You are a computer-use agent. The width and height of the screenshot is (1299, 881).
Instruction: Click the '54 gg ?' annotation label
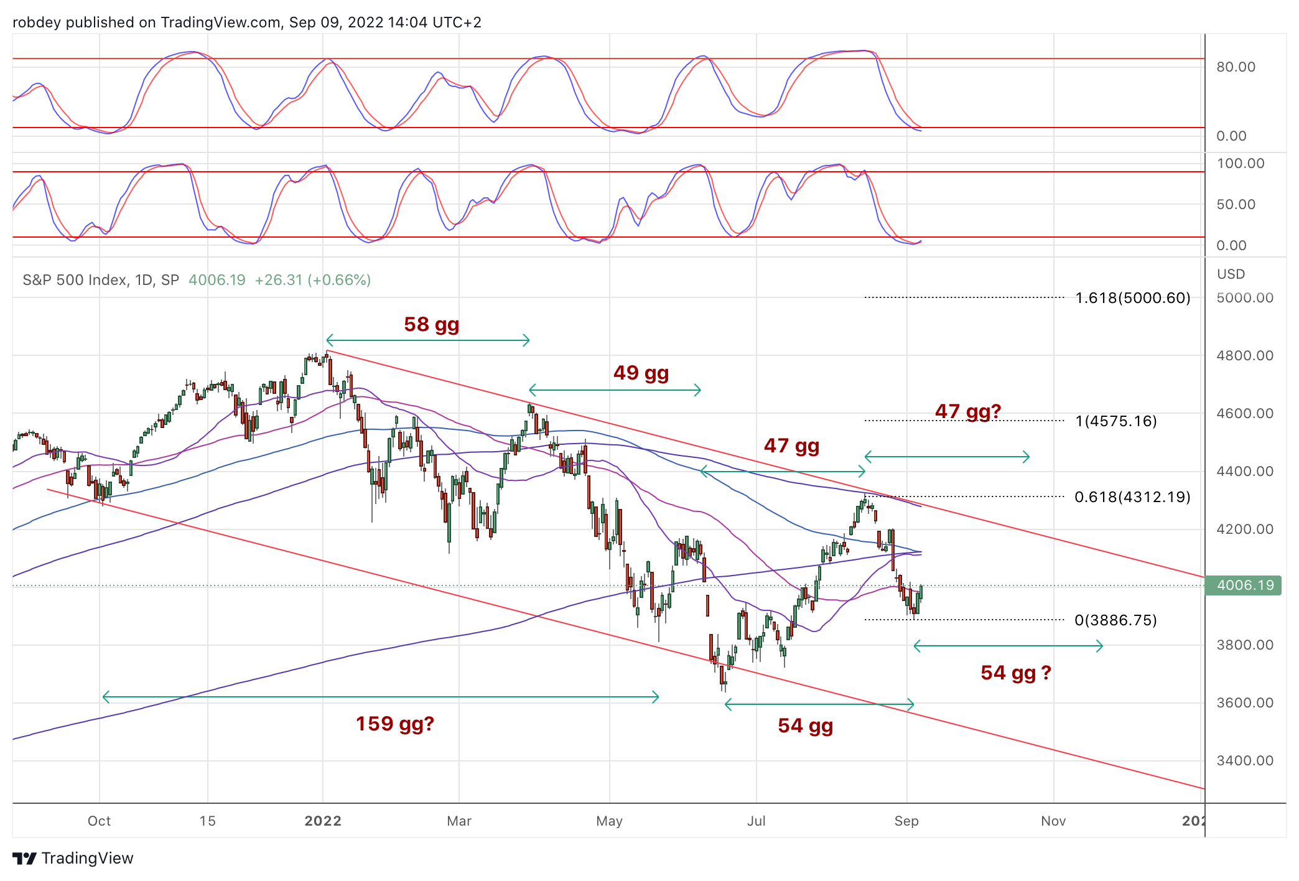pos(1016,673)
